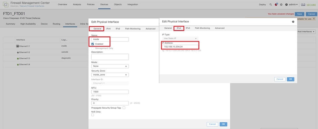Click the Save button at top

click(300, 14)
